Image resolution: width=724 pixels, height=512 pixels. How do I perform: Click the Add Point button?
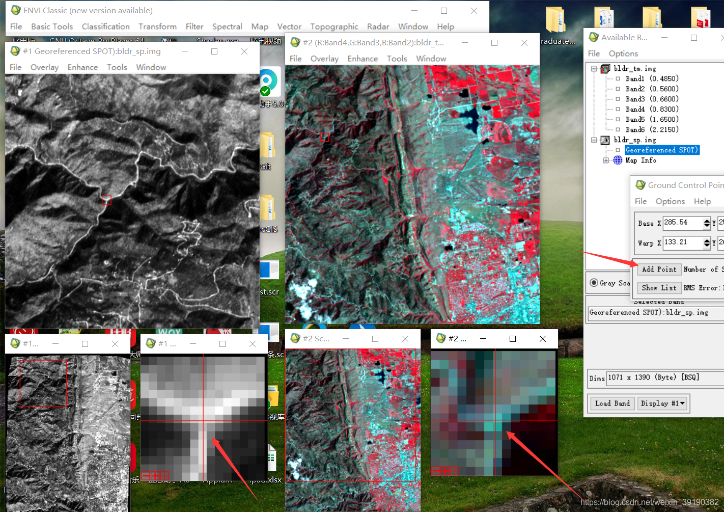tap(659, 270)
